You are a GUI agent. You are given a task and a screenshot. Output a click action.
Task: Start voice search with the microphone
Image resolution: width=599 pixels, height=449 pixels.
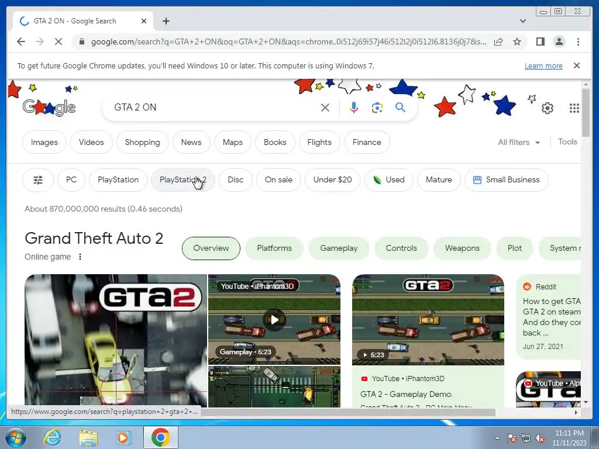[x=354, y=108]
